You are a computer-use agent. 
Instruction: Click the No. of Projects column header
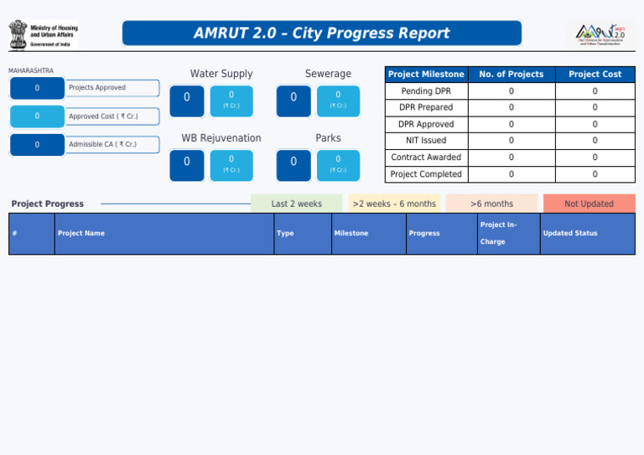512,75
